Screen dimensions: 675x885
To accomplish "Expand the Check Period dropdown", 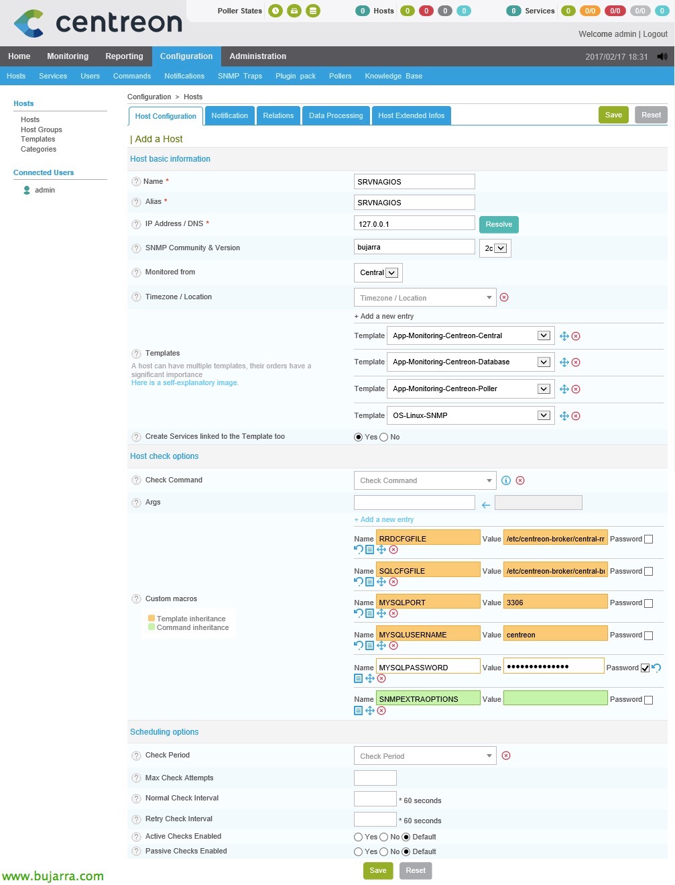I will [x=424, y=756].
